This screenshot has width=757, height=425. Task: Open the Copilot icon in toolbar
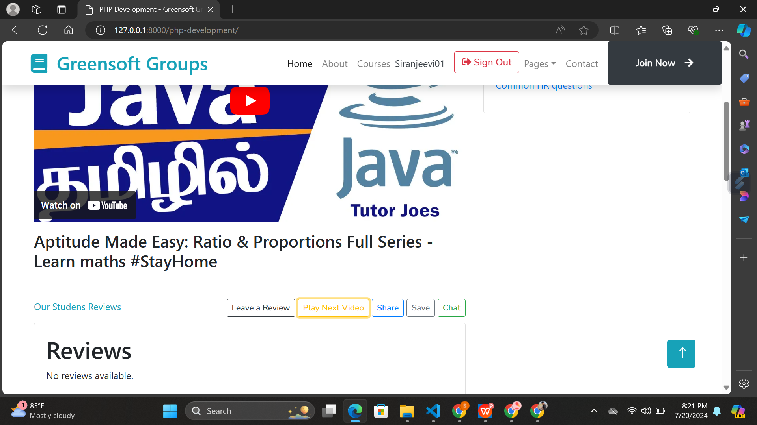point(744,30)
